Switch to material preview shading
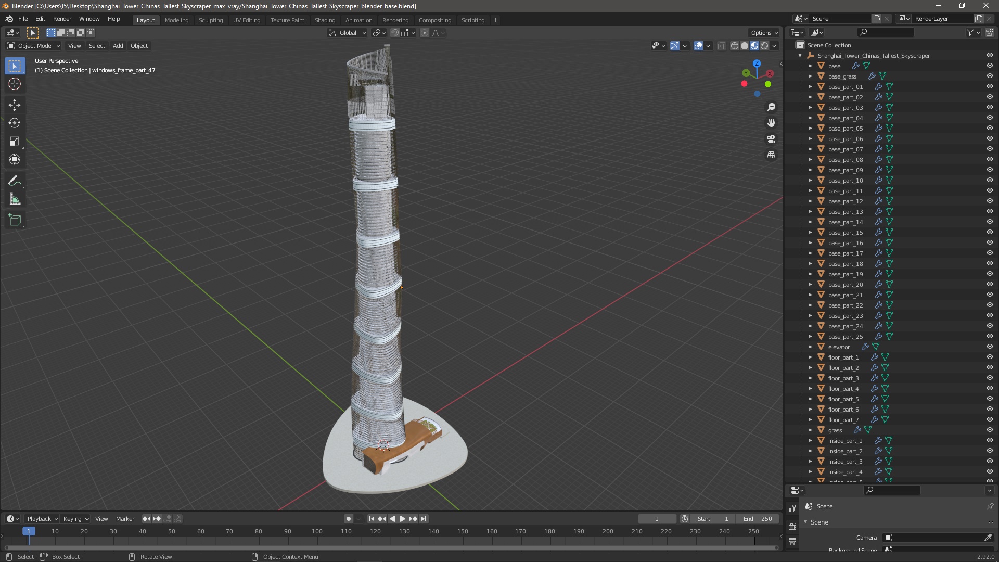This screenshot has height=562, width=999. point(754,46)
